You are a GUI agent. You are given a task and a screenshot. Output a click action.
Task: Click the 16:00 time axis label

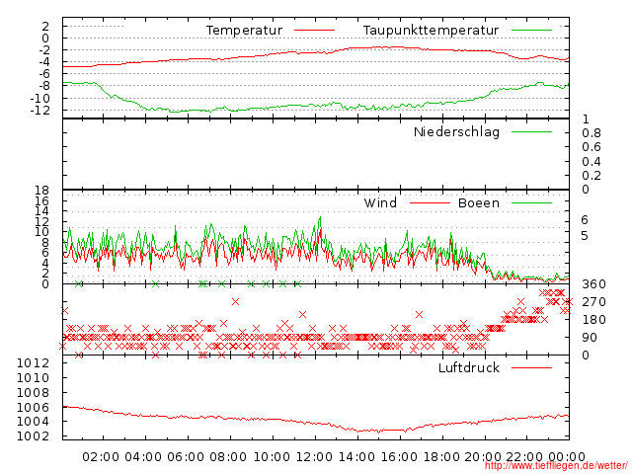tap(399, 456)
